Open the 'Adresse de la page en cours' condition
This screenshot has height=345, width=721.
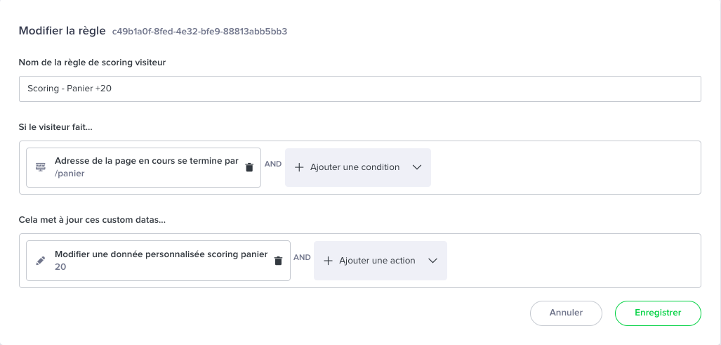click(143, 167)
